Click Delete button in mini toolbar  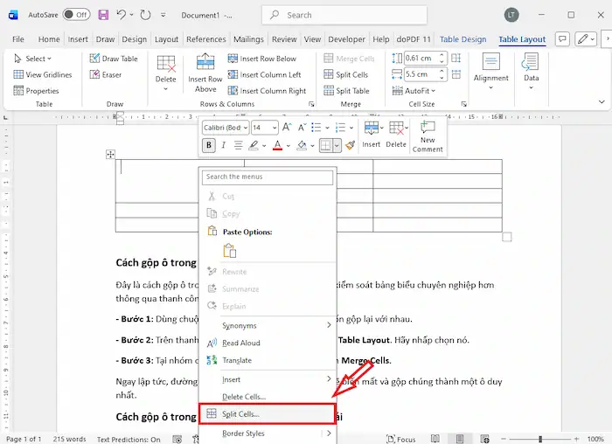396,135
